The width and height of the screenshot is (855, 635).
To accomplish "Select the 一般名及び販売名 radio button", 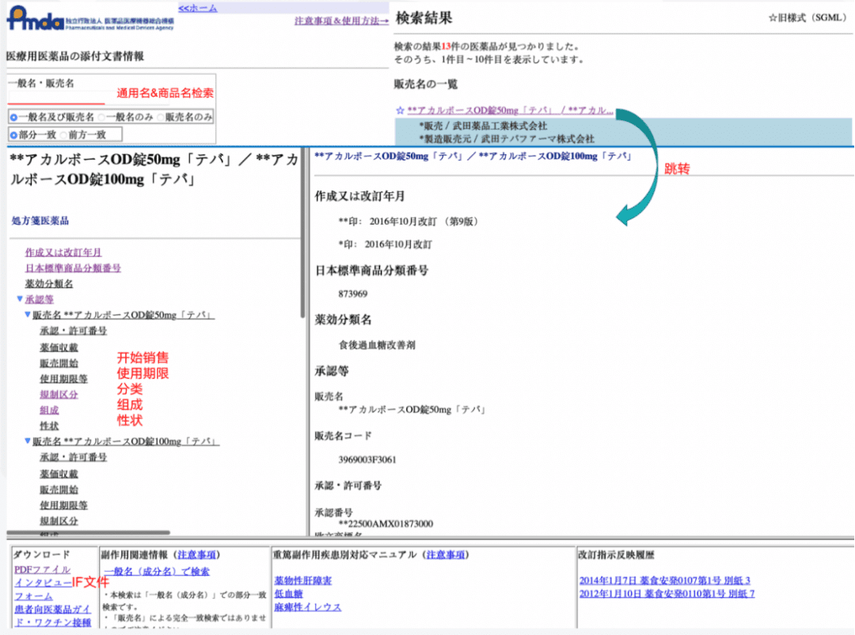I will (13, 117).
